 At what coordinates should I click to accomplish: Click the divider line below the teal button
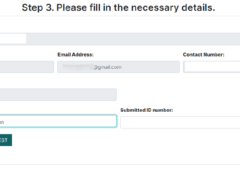coord(120,164)
